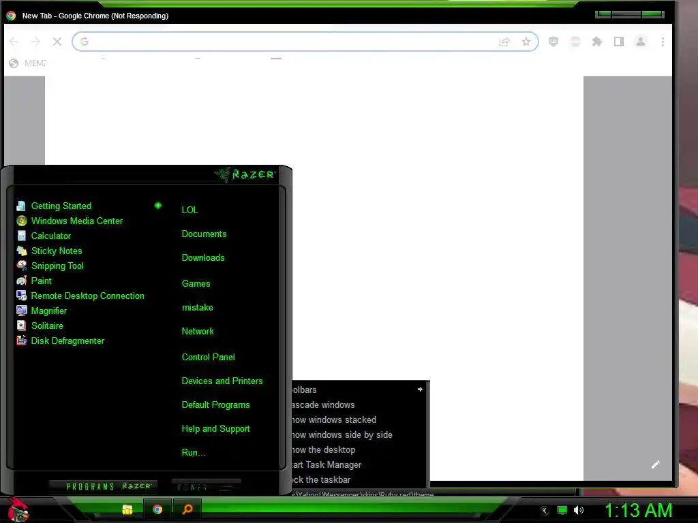Open the magnifier search taskbar icon
This screenshot has height=523, width=698.
click(187, 509)
